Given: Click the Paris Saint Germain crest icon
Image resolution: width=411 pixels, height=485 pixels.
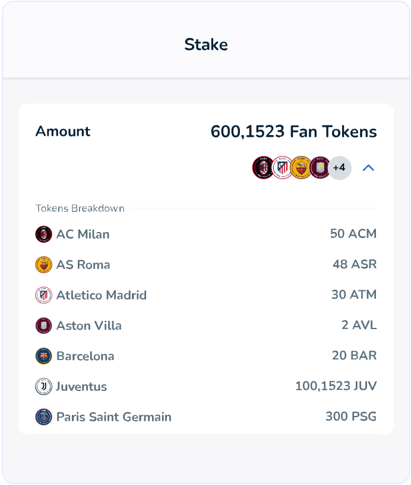Looking at the screenshot, I should point(44,417).
